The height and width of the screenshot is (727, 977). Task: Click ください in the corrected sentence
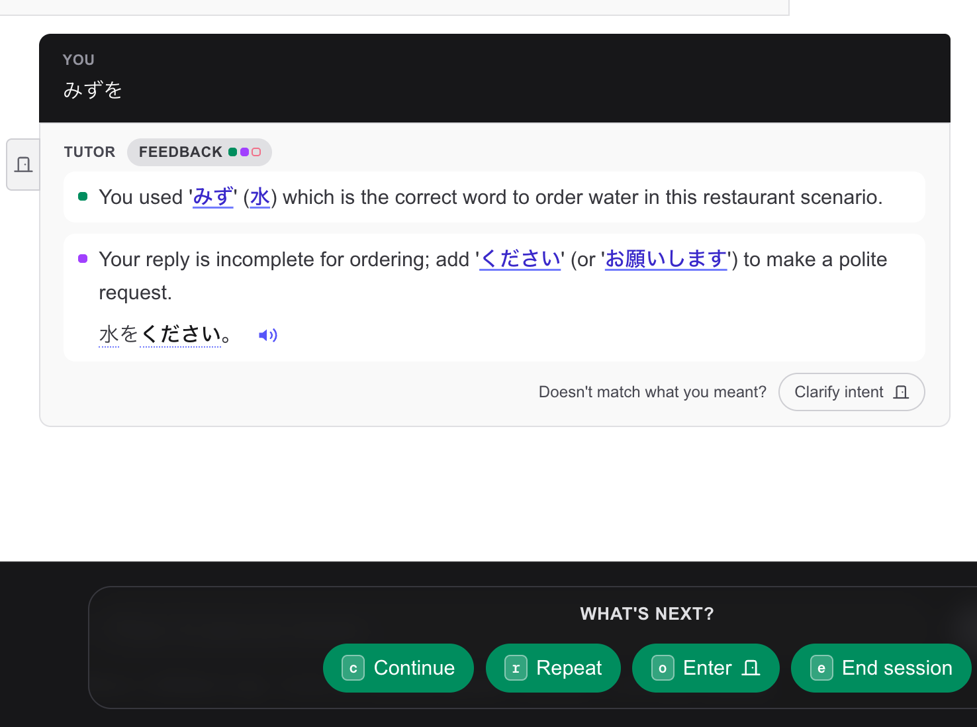tap(181, 334)
